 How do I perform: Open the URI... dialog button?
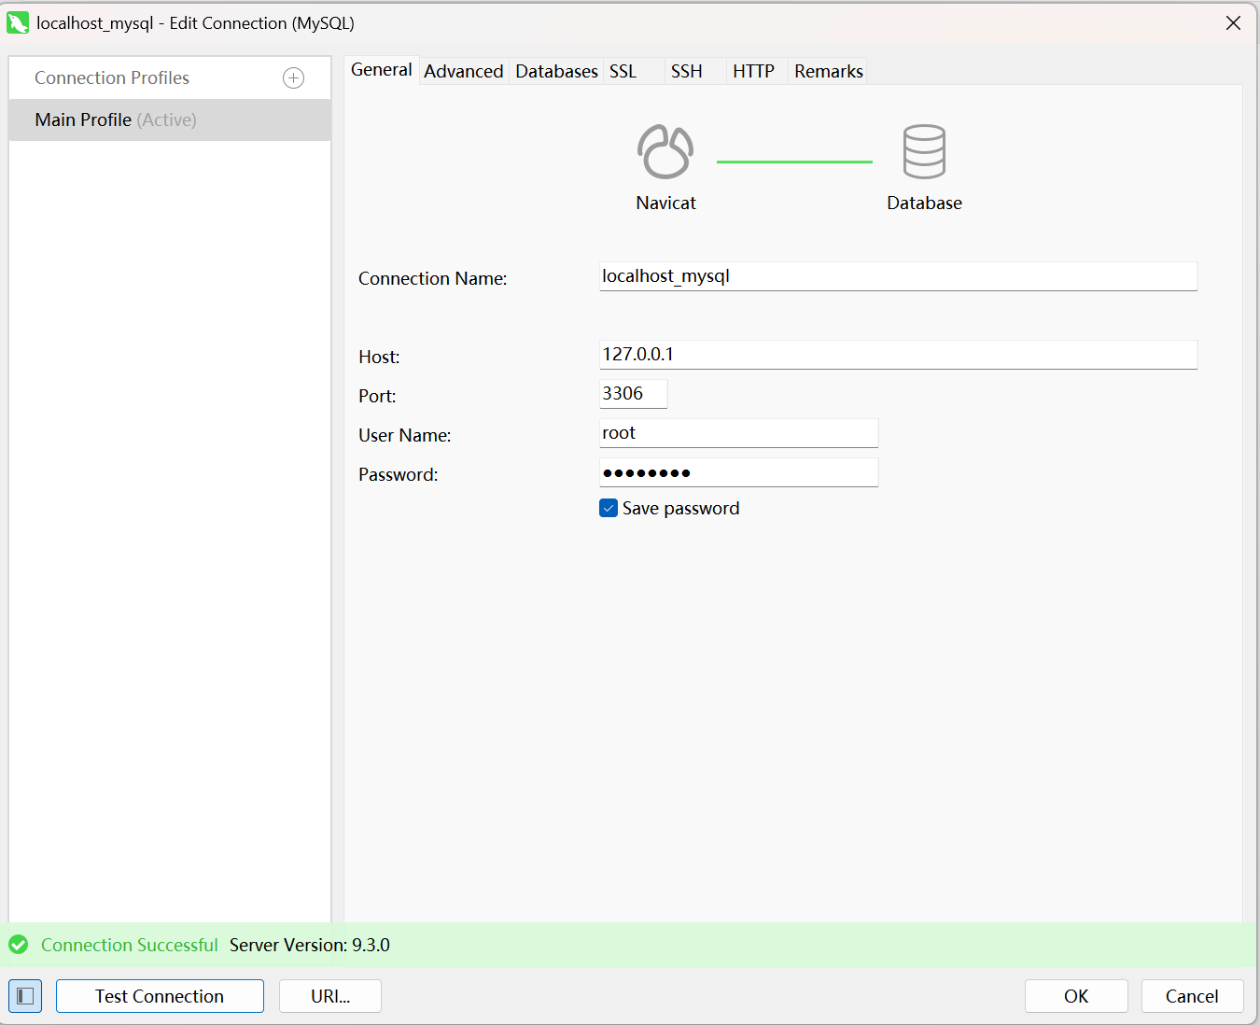coord(330,996)
